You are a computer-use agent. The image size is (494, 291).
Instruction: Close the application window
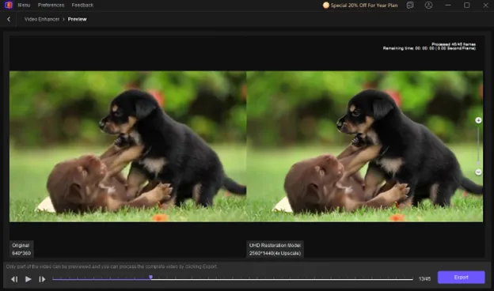[x=485, y=5]
